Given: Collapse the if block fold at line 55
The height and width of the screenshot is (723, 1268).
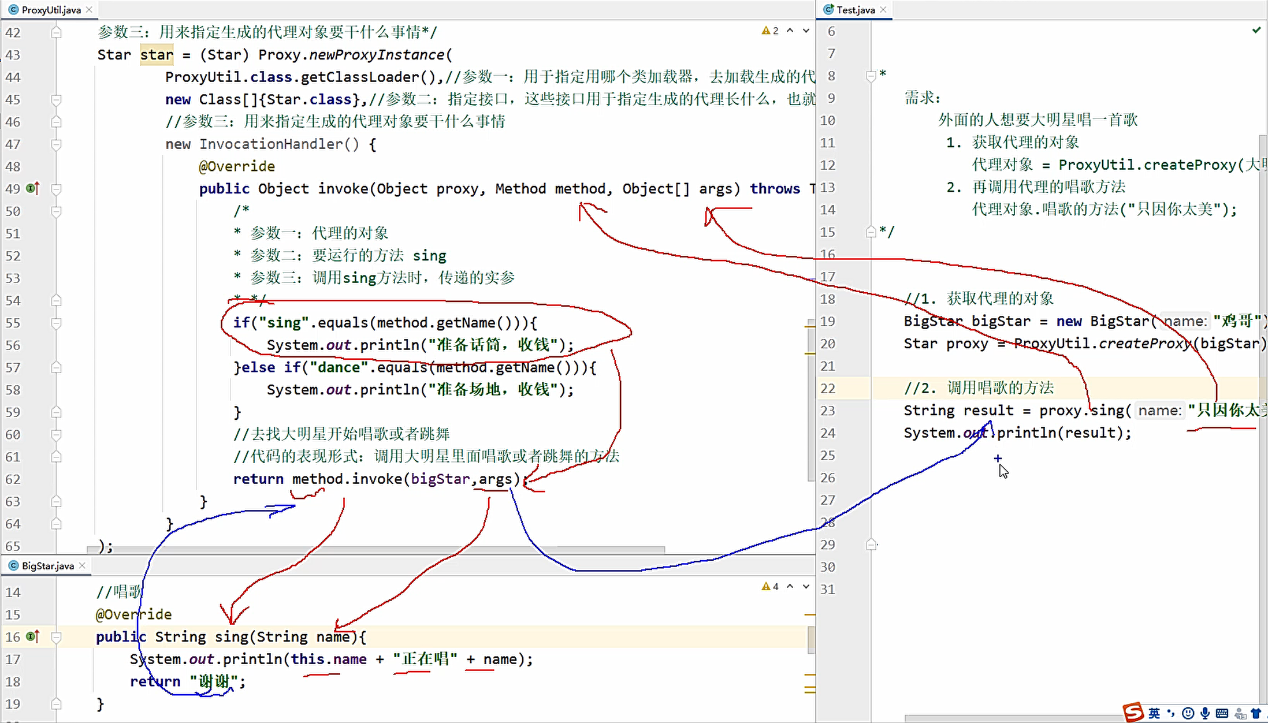Looking at the screenshot, I should point(56,323).
